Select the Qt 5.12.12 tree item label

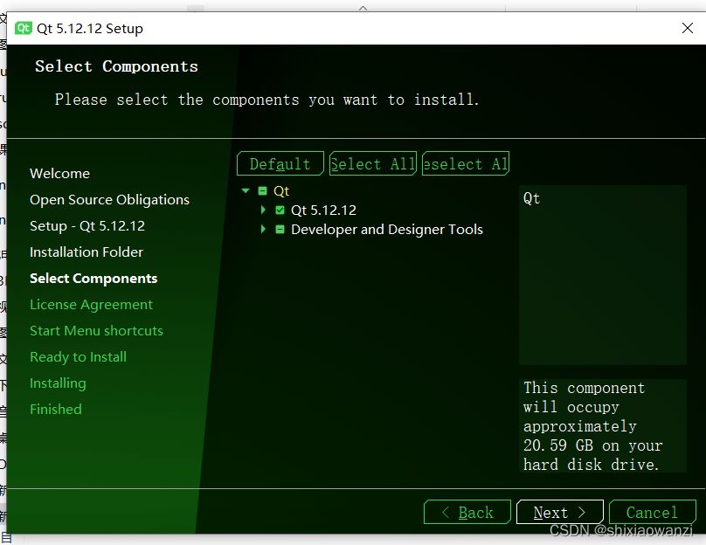click(323, 210)
